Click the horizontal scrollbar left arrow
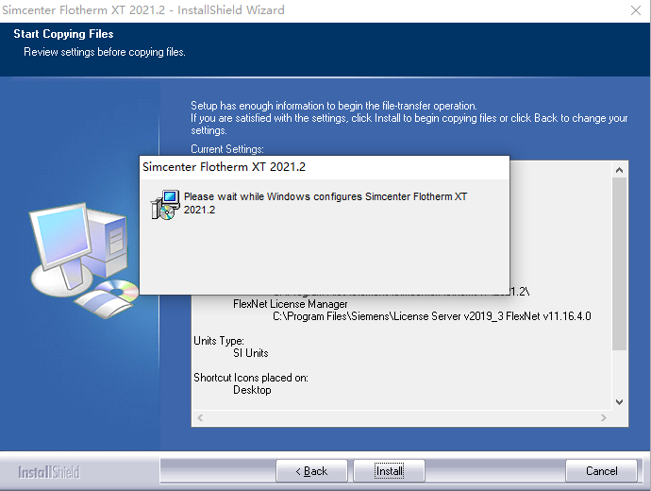 [x=200, y=418]
